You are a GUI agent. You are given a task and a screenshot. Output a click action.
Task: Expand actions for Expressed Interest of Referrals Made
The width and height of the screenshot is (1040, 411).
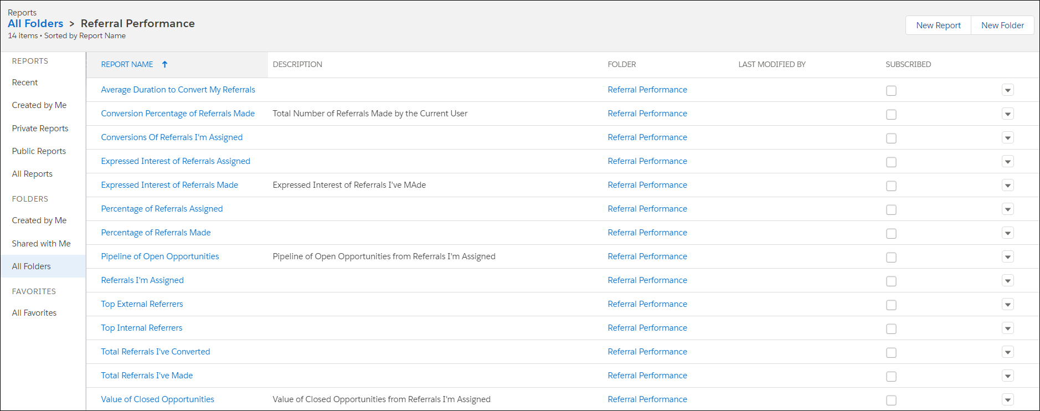[x=1008, y=186]
